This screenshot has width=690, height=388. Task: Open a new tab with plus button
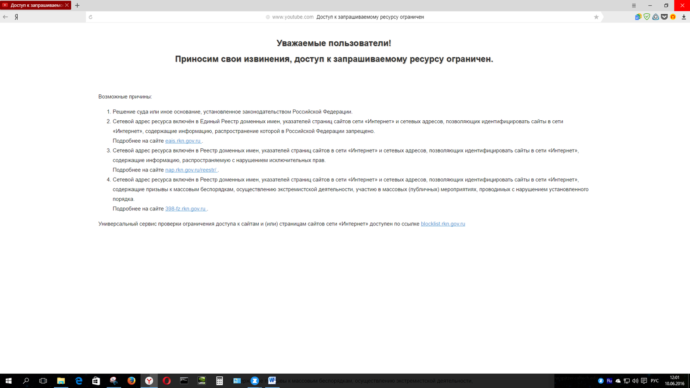click(77, 6)
